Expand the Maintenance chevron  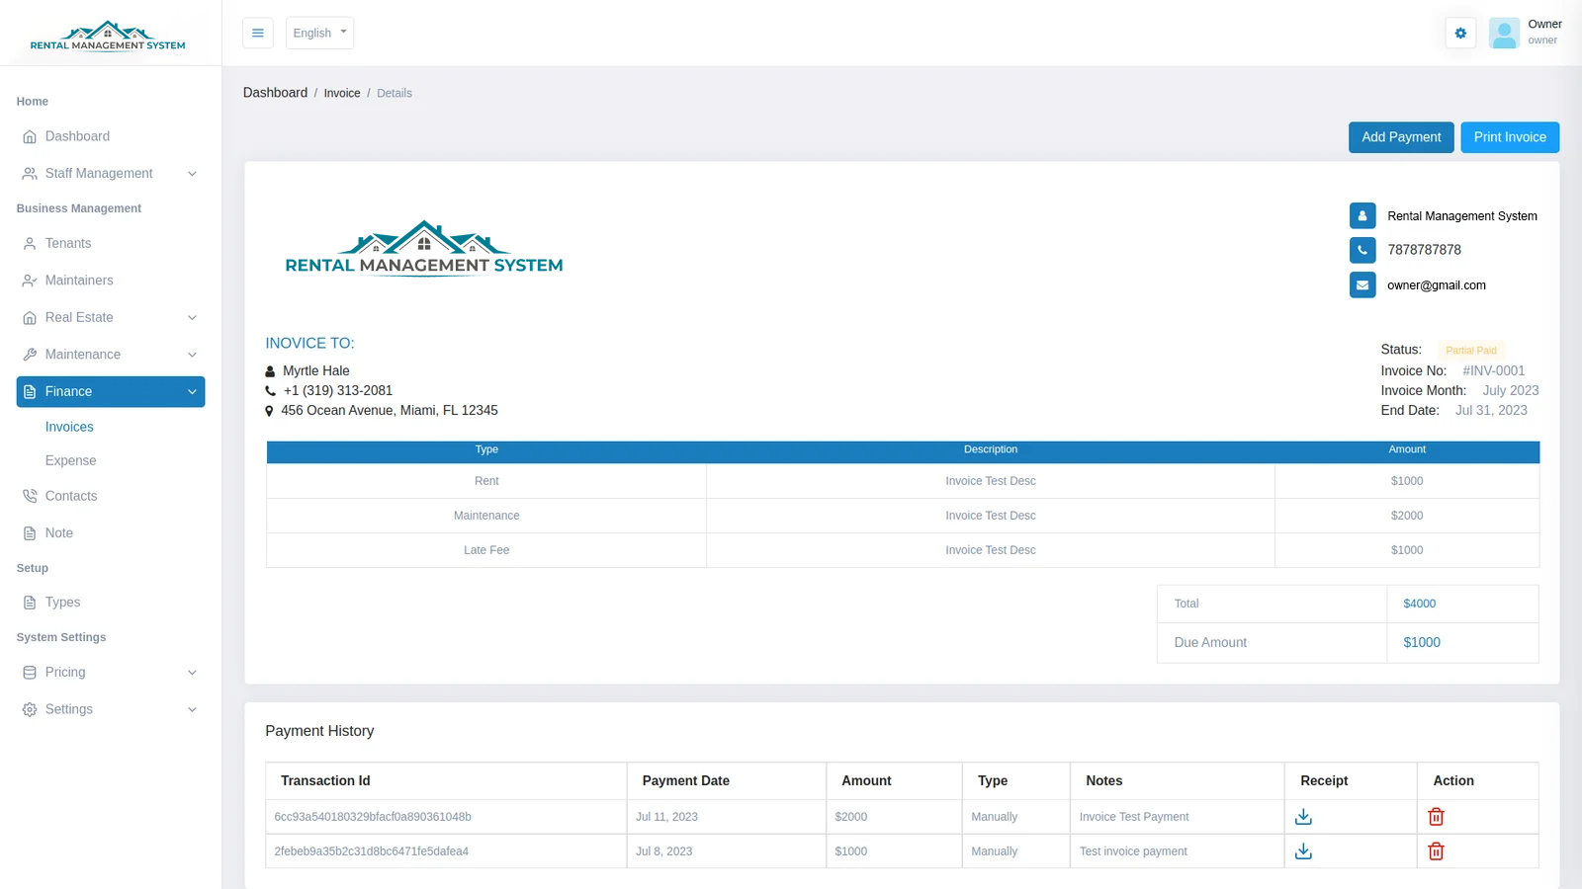click(192, 355)
